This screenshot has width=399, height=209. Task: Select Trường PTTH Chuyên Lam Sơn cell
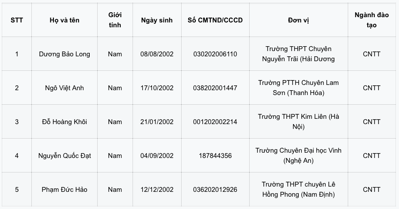[x=299, y=88]
